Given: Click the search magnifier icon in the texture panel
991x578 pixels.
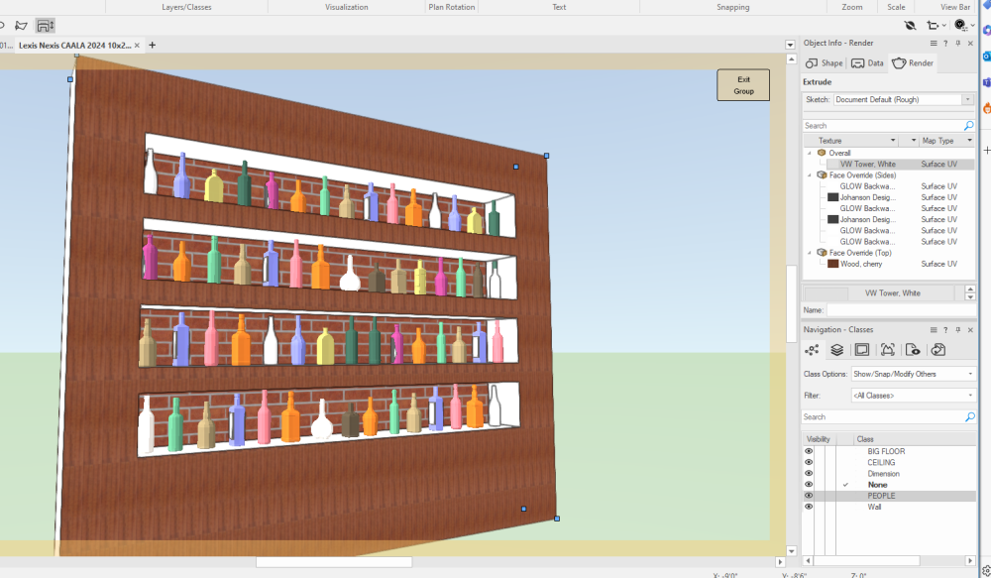Looking at the screenshot, I should [968, 125].
